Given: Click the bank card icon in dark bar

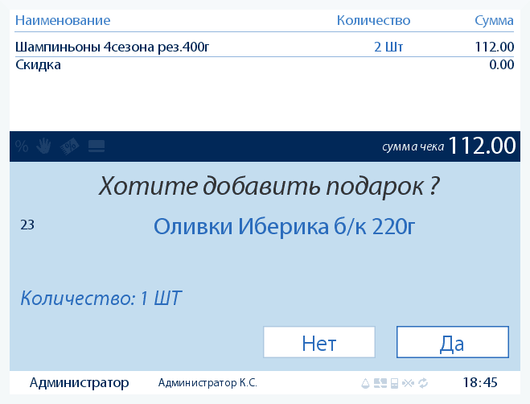Looking at the screenshot, I should [x=97, y=146].
